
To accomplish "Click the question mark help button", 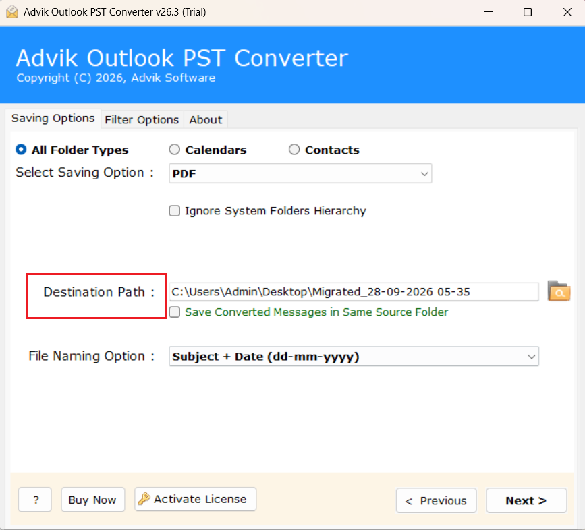I will (35, 500).
